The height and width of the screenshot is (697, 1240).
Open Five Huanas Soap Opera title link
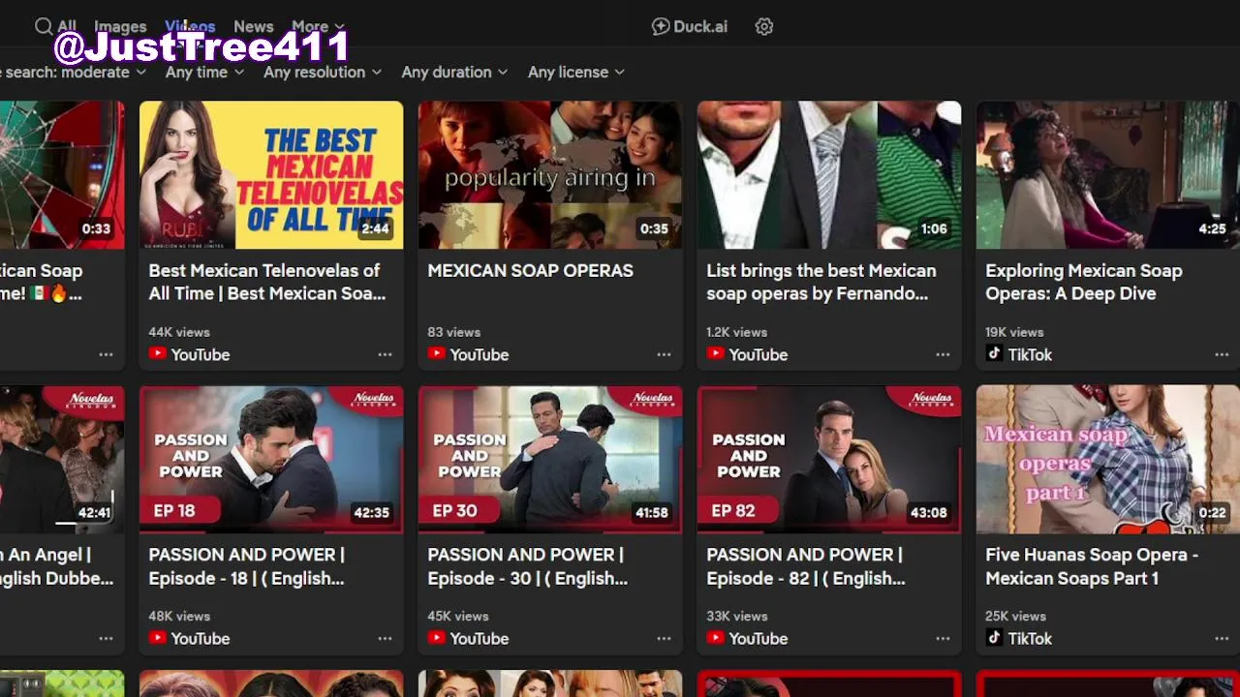coord(1092,566)
